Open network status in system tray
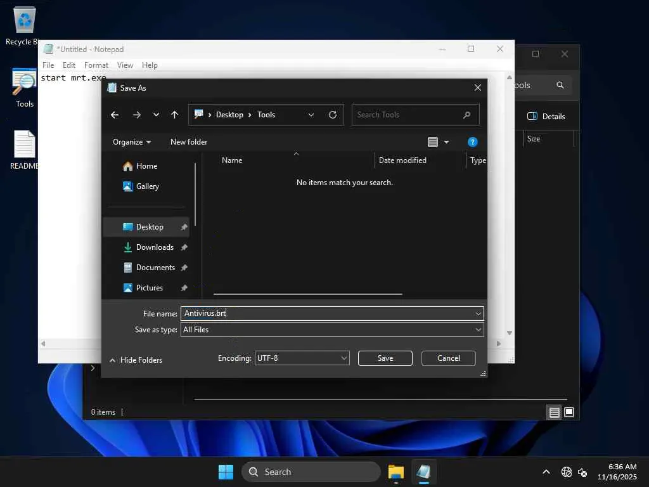 coord(566,472)
